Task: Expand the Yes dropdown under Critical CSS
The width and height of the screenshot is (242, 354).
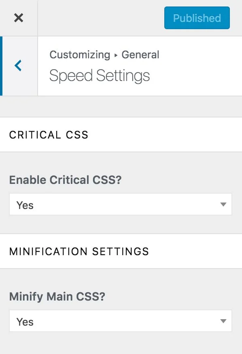Action: (120, 205)
